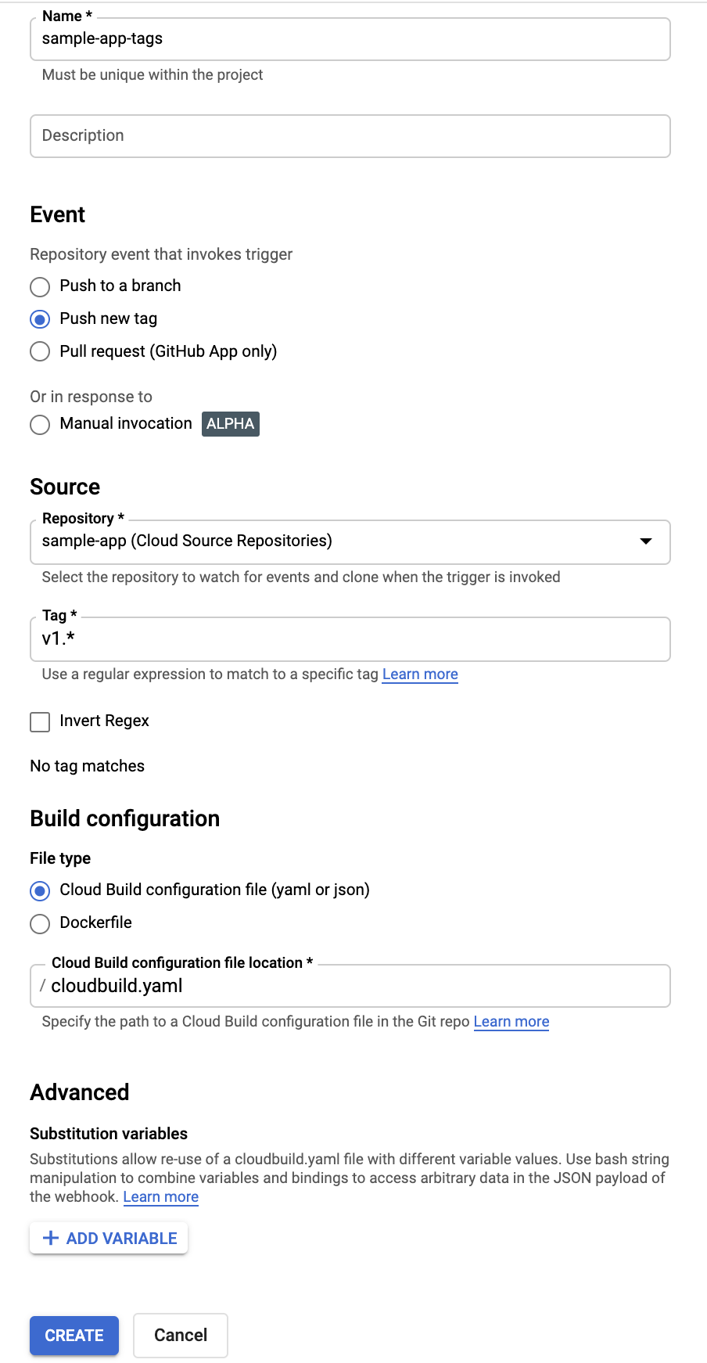Click the plus icon on ADD VARIABLE

50,1238
